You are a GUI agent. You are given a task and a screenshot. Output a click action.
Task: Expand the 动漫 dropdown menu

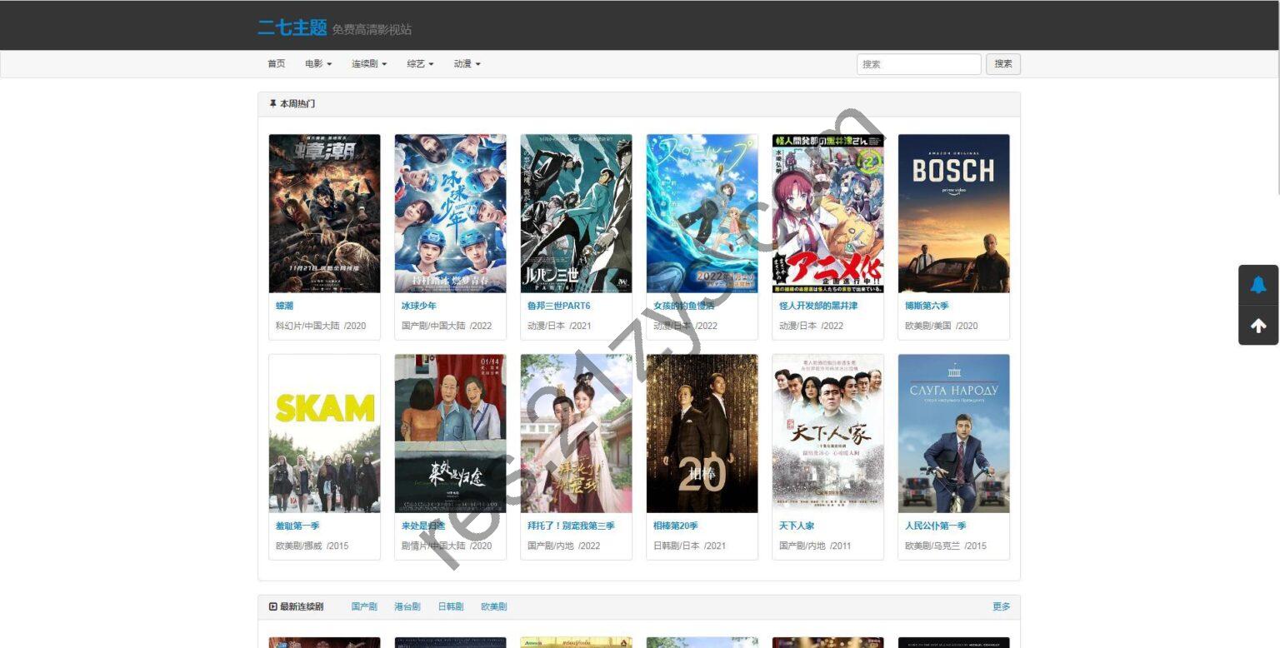coord(467,64)
